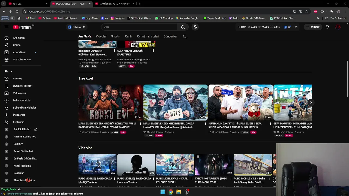This screenshot has width=349, height=196.
Task: Open the Gmail bookmark
Action: tap(31, 18)
